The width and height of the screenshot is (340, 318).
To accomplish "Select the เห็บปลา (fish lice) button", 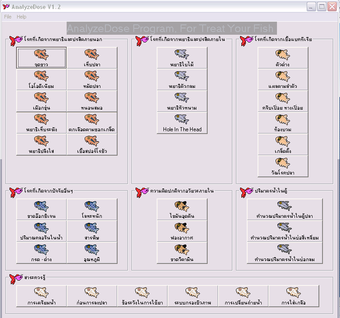I will (x=92, y=58).
